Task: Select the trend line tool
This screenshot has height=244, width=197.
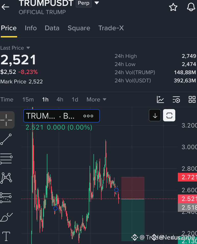Action: click(x=6, y=139)
